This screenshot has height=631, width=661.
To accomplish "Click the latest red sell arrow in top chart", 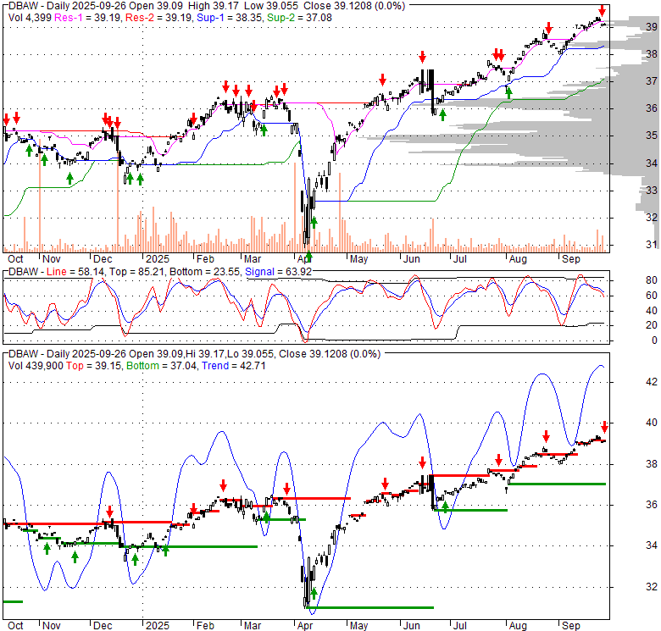I will pos(603,10).
